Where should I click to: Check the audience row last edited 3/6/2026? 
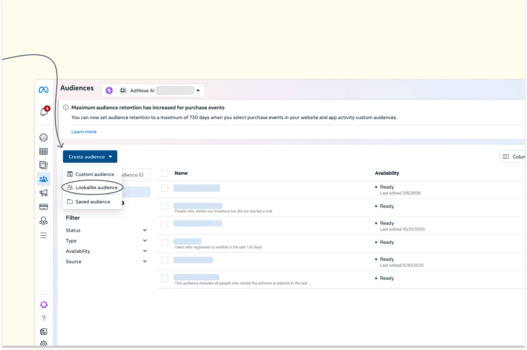(165, 188)
